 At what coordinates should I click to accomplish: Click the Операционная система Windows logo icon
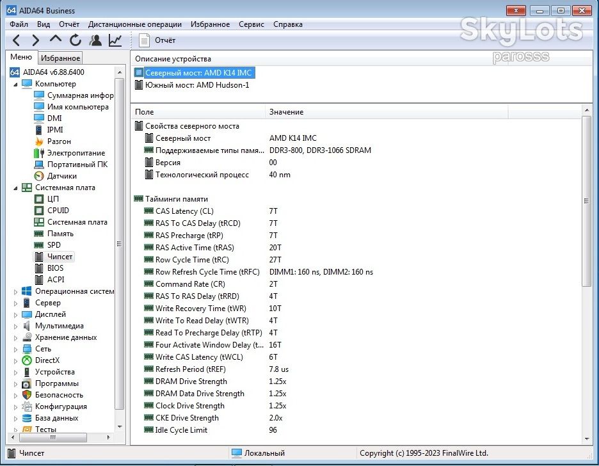point(27,291)
